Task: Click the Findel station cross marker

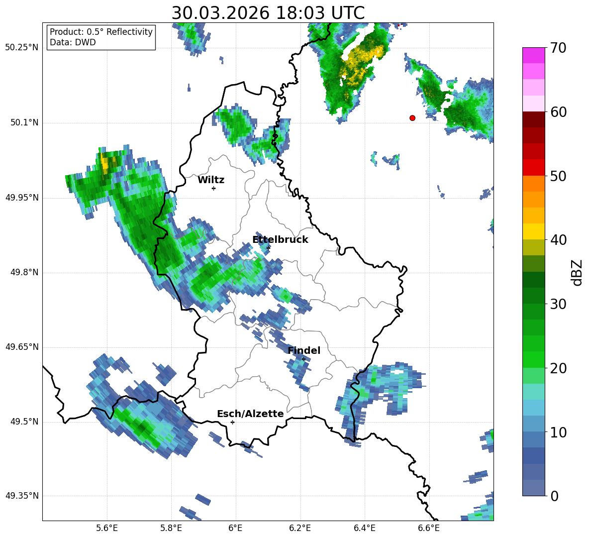Action: [303, 359]
